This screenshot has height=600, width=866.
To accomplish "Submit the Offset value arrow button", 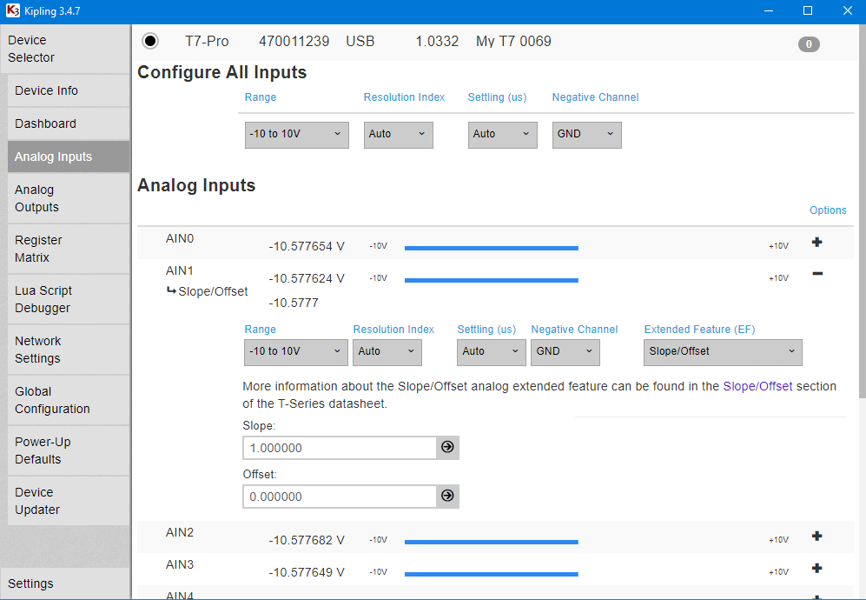I will click(x=447, y=497).
